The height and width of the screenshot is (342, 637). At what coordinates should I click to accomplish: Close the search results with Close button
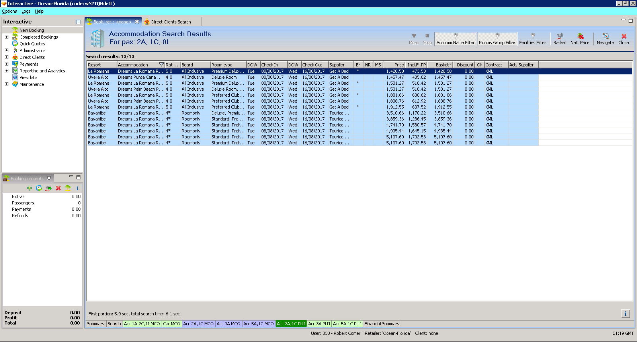[623, 39]
